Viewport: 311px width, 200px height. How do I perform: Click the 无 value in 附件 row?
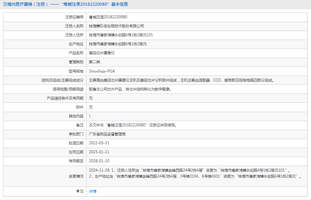tap(91, 107)
